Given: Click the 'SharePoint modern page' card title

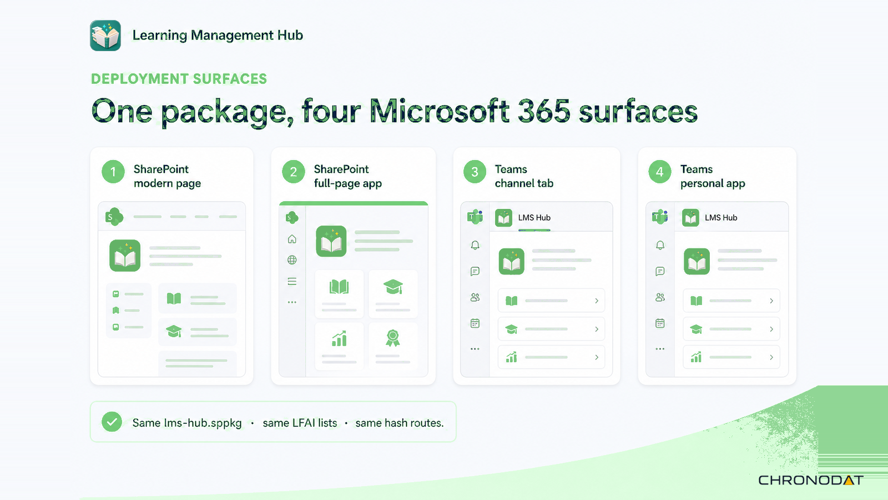Looking at the screenshot, I should 167,176.
